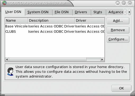Screen dimensions: 135x96
Task: Click Add... to create a data source
Action: point(118,21)
